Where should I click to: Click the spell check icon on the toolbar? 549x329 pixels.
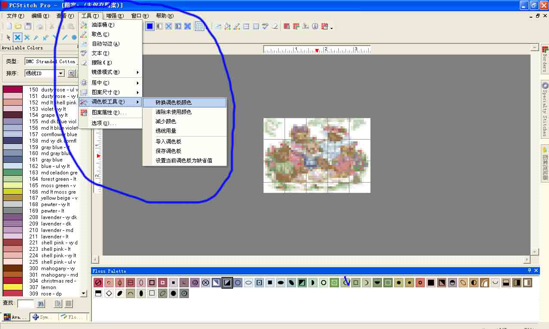coord(264,26)
